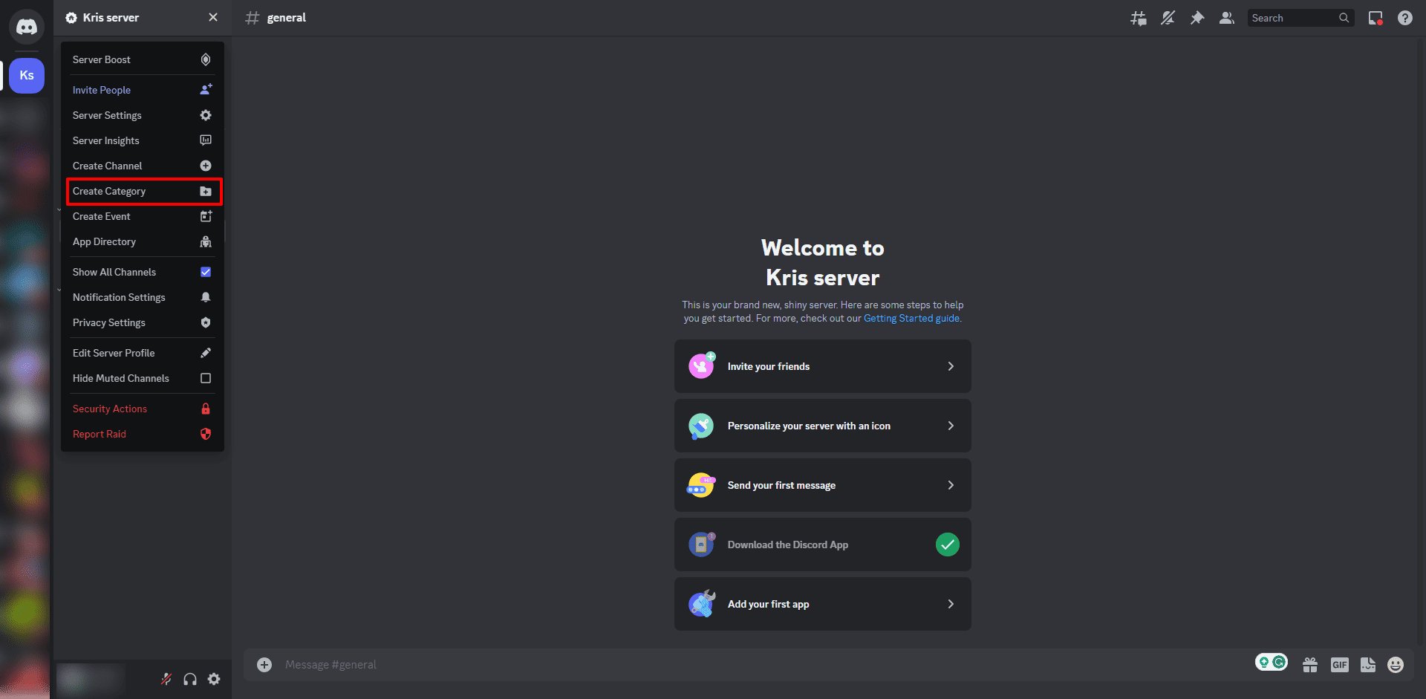Select Server Boost menu entry
Viewport: 1426px width, 699px height.
(142, 59)
